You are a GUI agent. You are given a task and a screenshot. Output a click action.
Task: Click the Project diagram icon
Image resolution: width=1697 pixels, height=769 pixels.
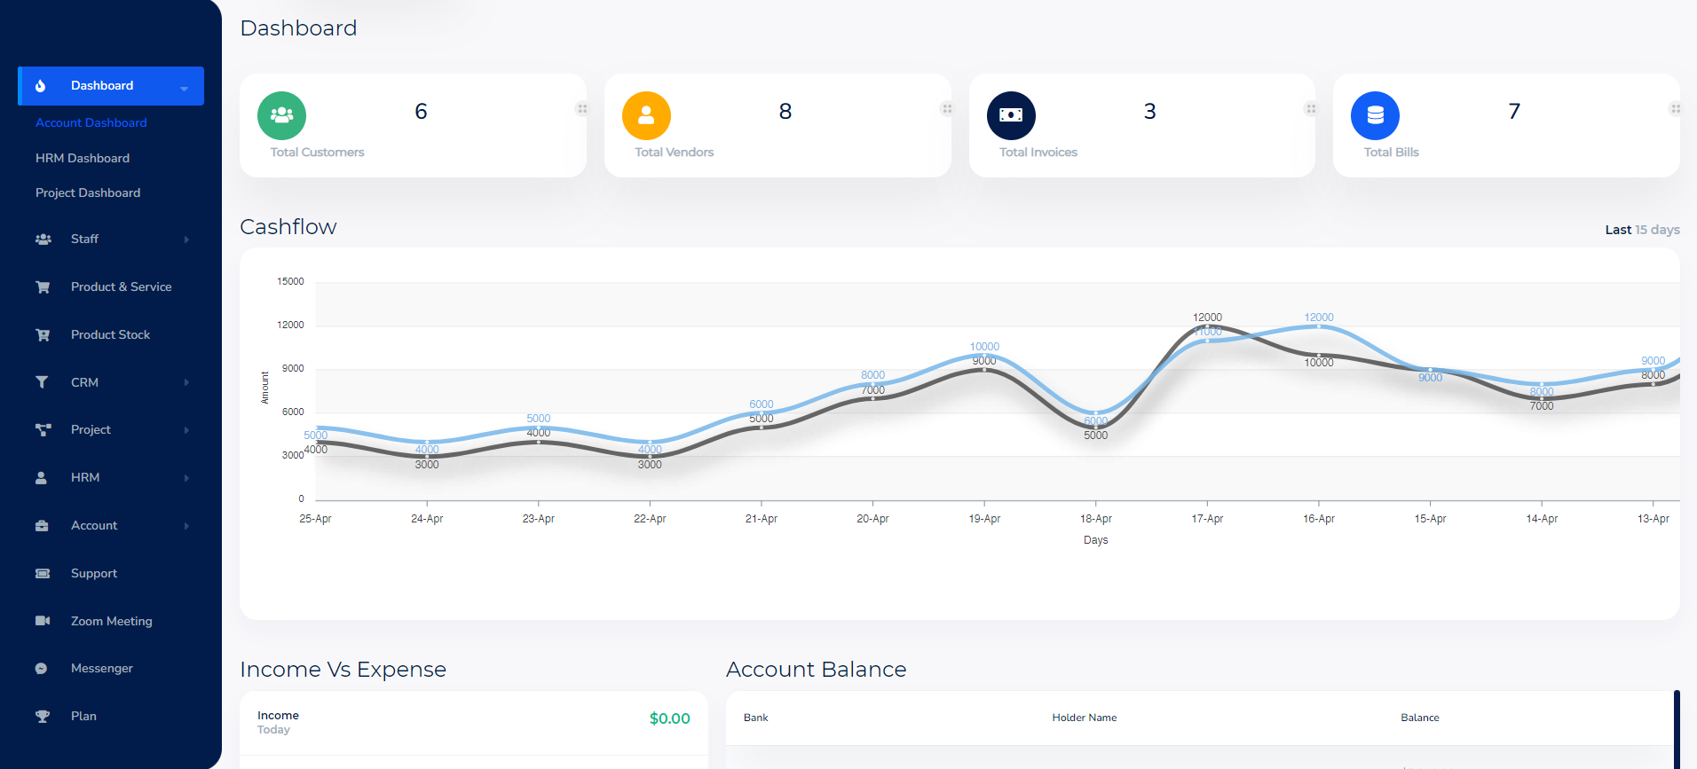click(43, 430)
